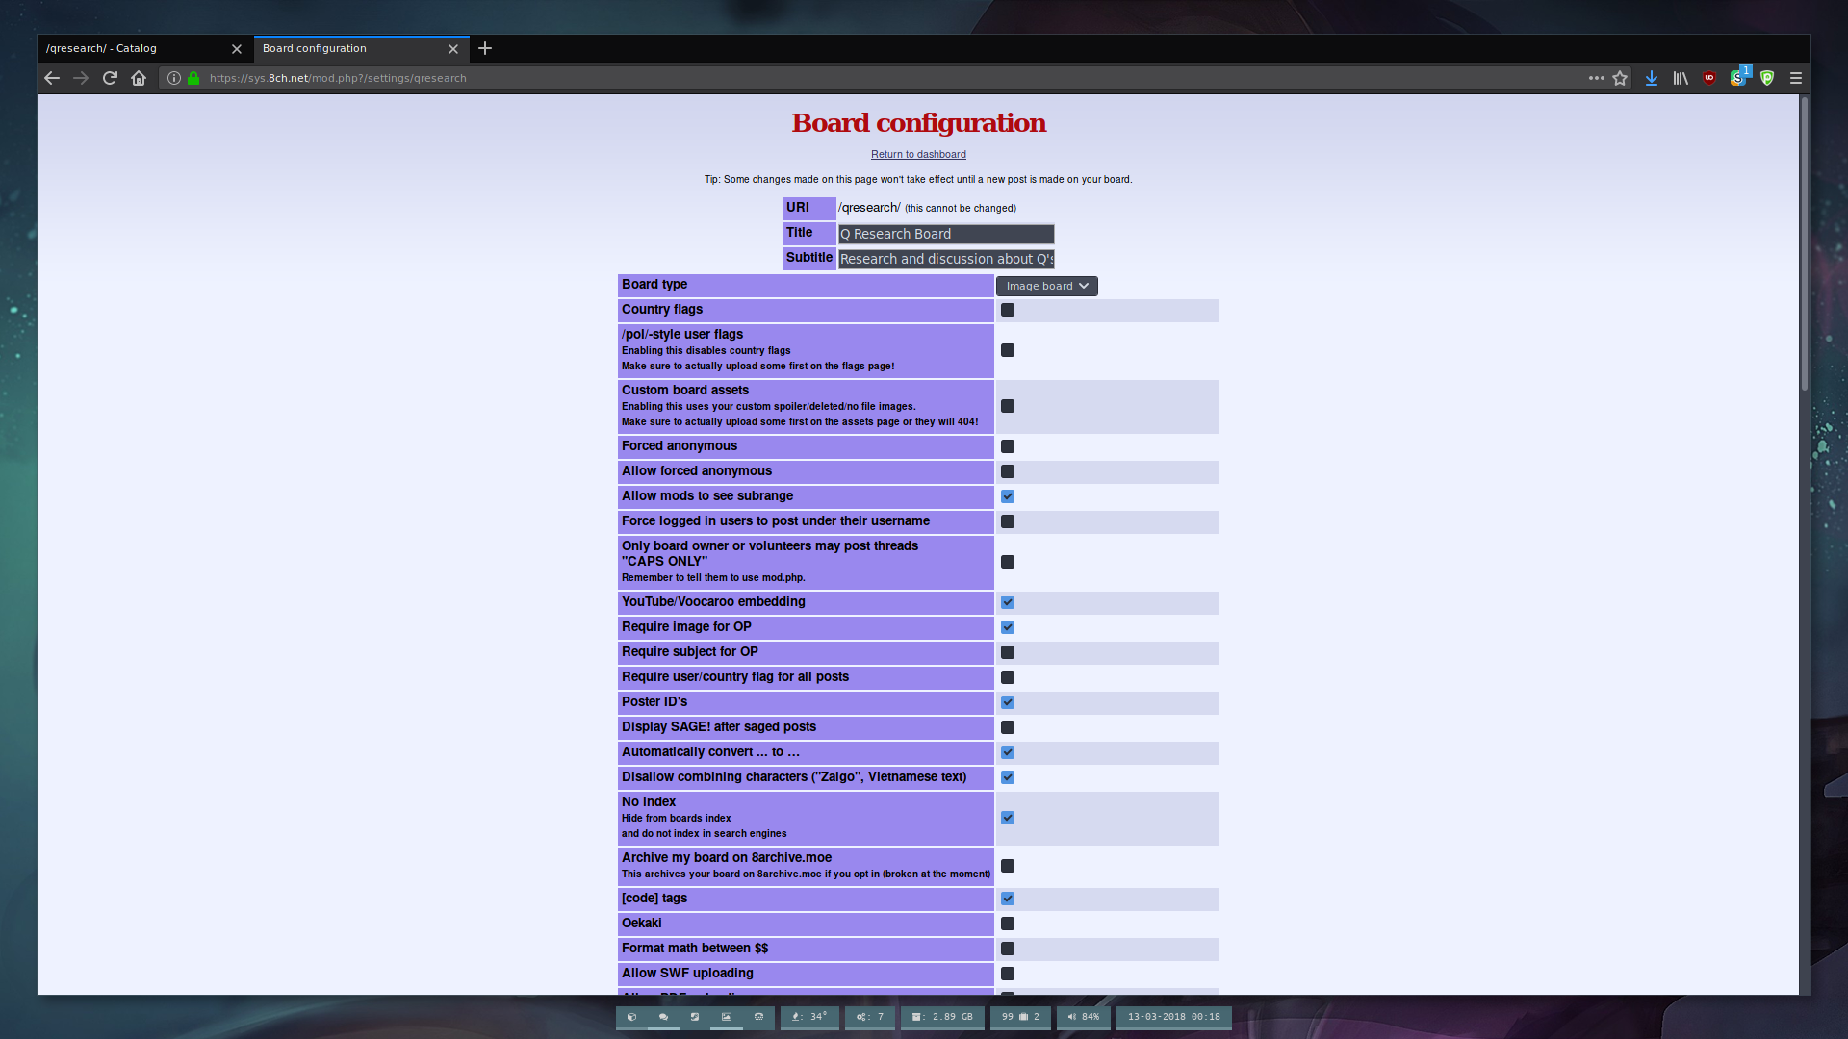Screen dimensions: 1848x1039
Task: Click the 84% volume indicator in taskbar
Action: coord(1083,1017)
